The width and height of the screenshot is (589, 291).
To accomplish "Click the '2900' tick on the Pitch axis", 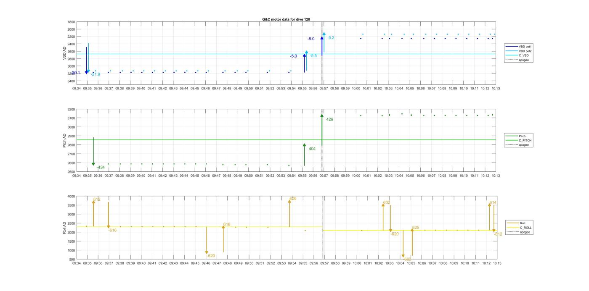I will coord(71,136).
